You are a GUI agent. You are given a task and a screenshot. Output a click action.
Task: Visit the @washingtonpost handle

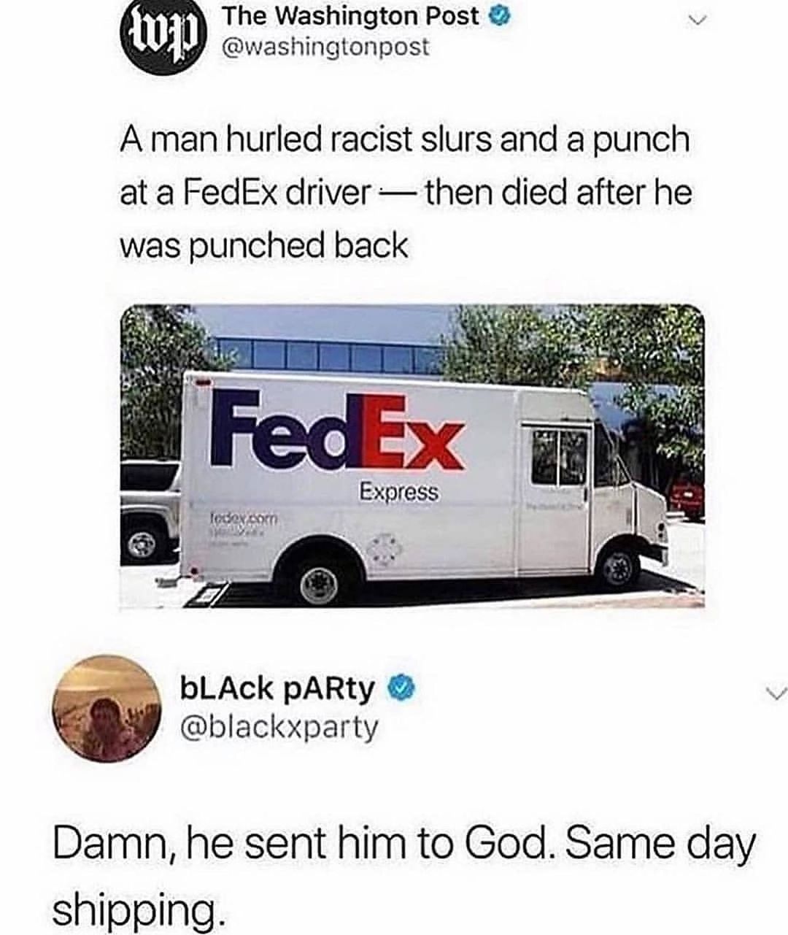tap(325, 48)
